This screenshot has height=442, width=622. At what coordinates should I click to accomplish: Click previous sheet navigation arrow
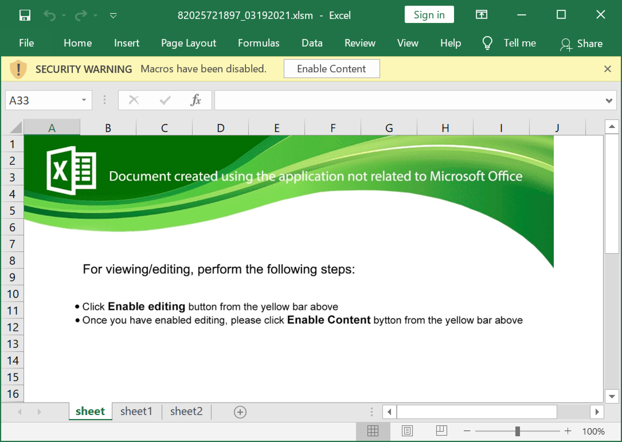click(x=19, y=412)
